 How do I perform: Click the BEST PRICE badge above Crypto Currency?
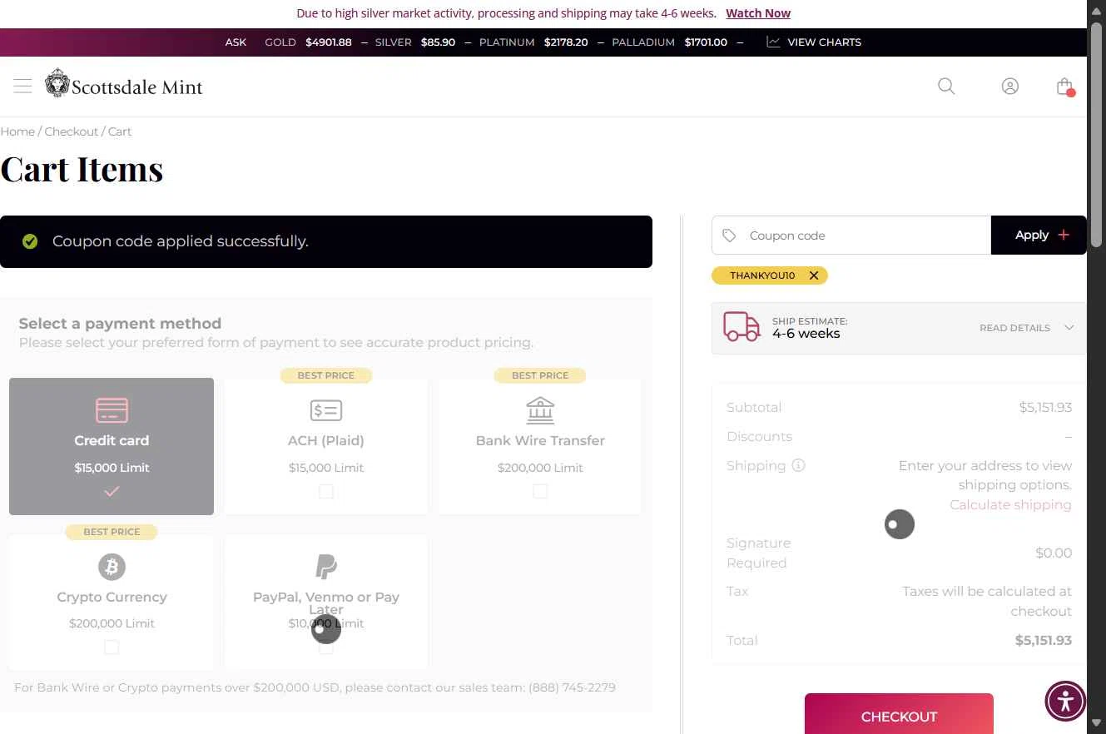[x=112, y=532]
